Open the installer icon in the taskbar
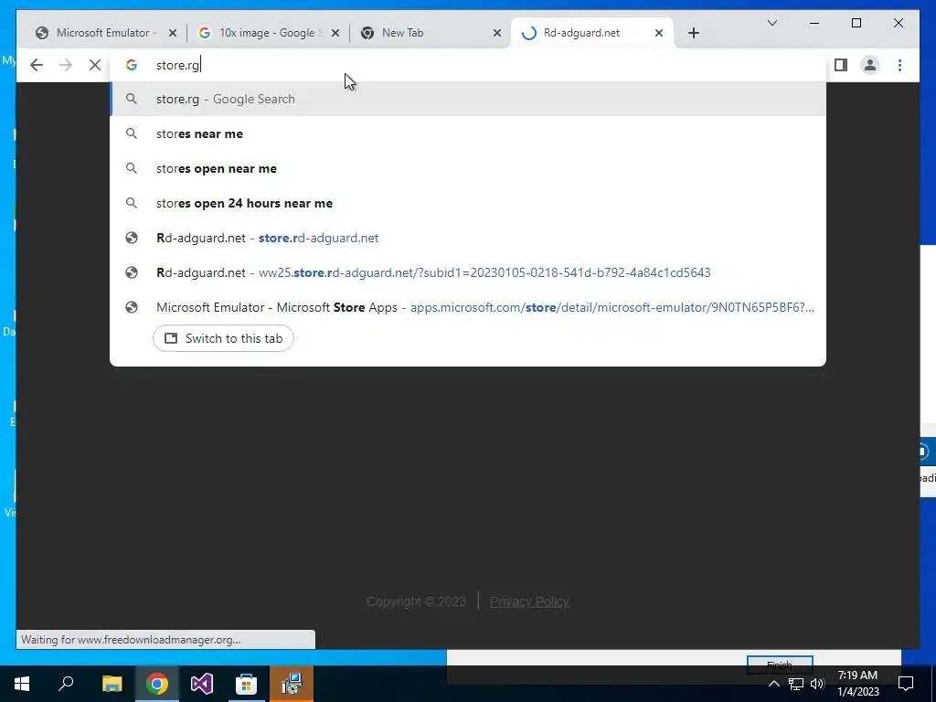Image resolution: width=936 pixels, height=702 pixels. tap(292, 684)
